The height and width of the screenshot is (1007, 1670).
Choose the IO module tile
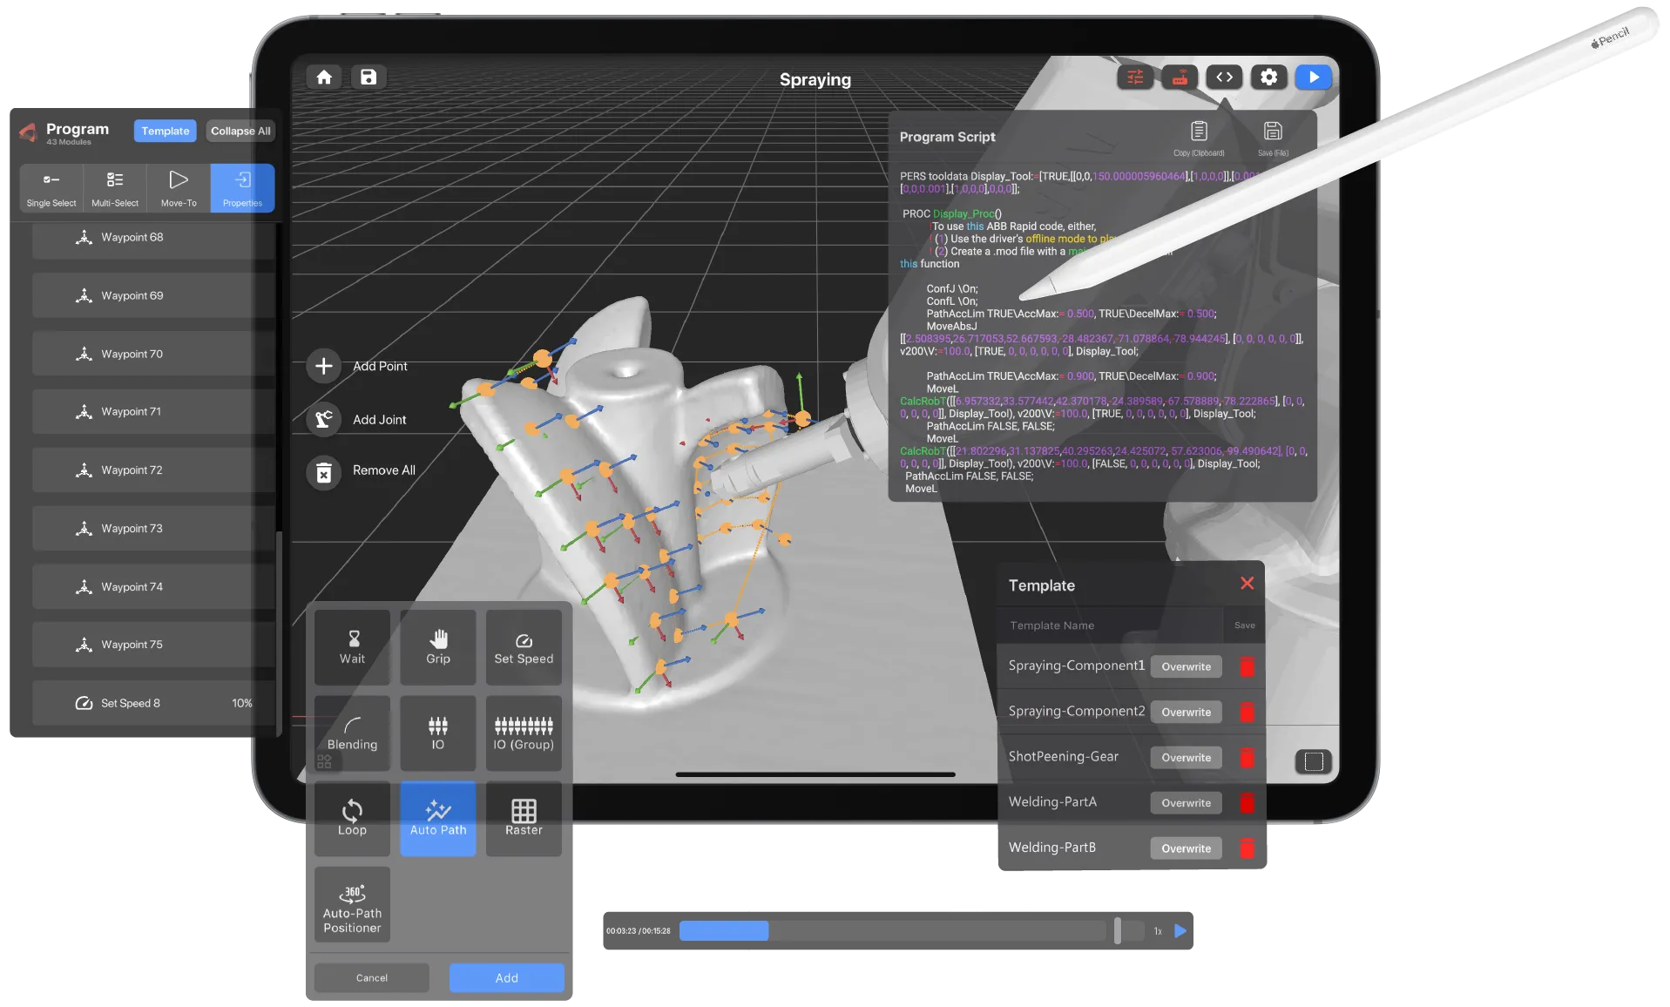click(x=438, y=733)
